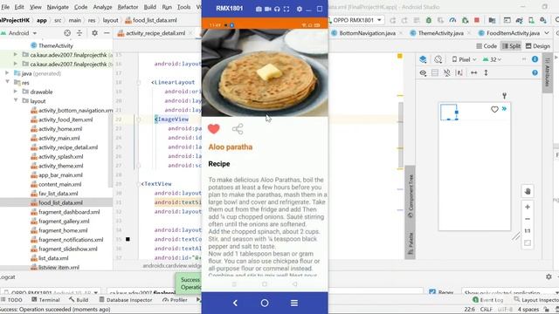Open fav_list_data.xml in project tree
This screenshot has width=559, height=314.
pos(59,194)
